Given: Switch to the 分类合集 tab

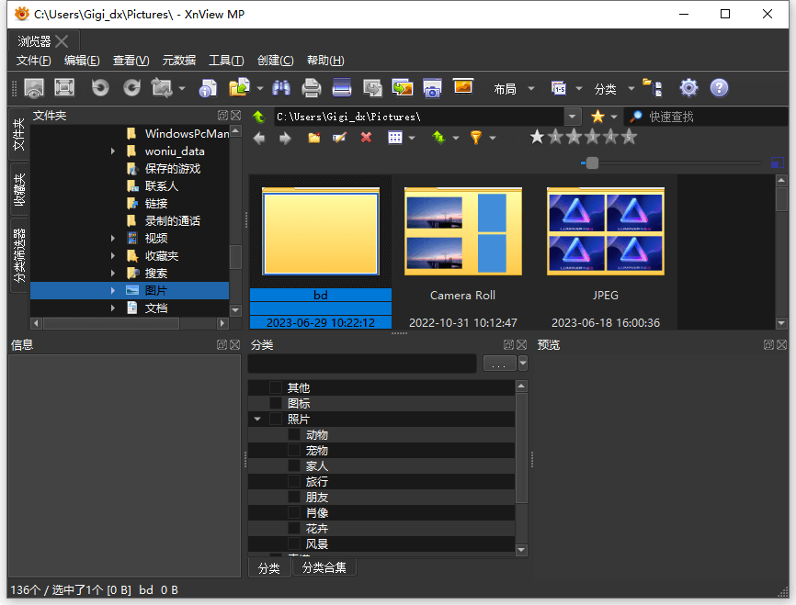Looking at the screenshot, I should 324,567.
